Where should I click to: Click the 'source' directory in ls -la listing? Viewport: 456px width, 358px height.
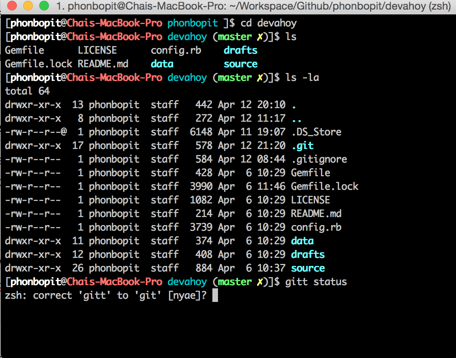pyautogui.click(x=308, y=268)
